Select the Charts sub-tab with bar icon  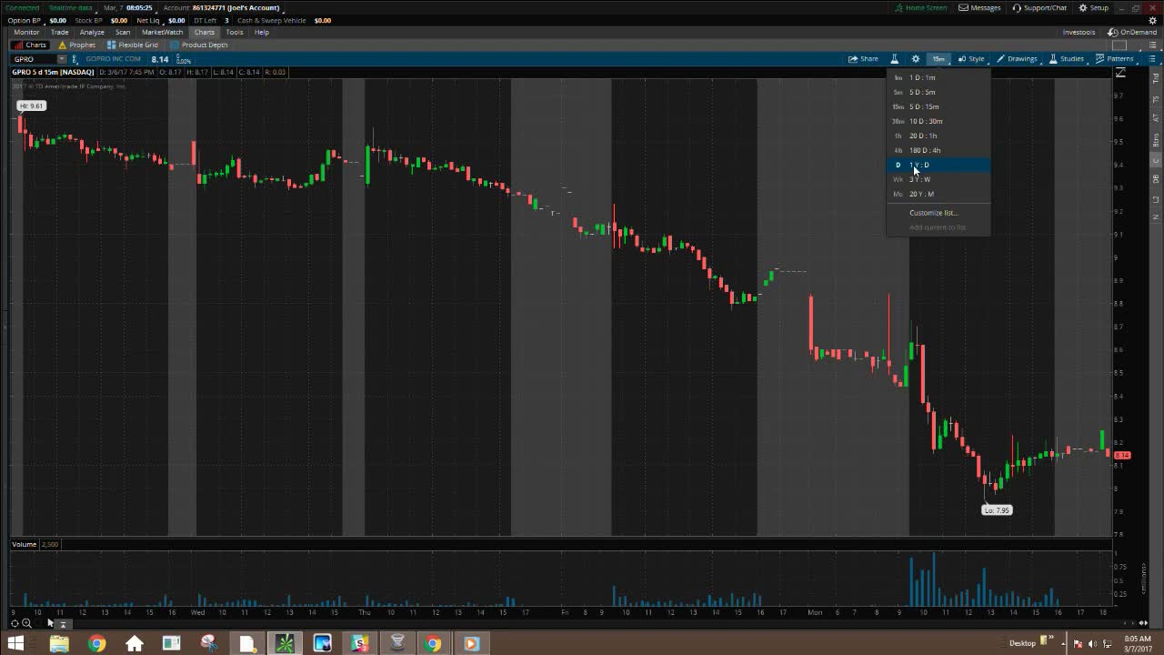pos(30,45)
